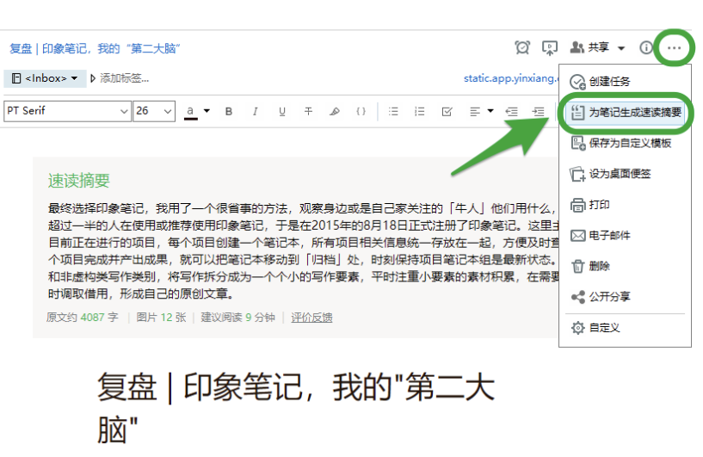Expand the 共享 dropdown arrow
Image resolution: width=703 pixels, height=457 pixels.
point(621,48)
